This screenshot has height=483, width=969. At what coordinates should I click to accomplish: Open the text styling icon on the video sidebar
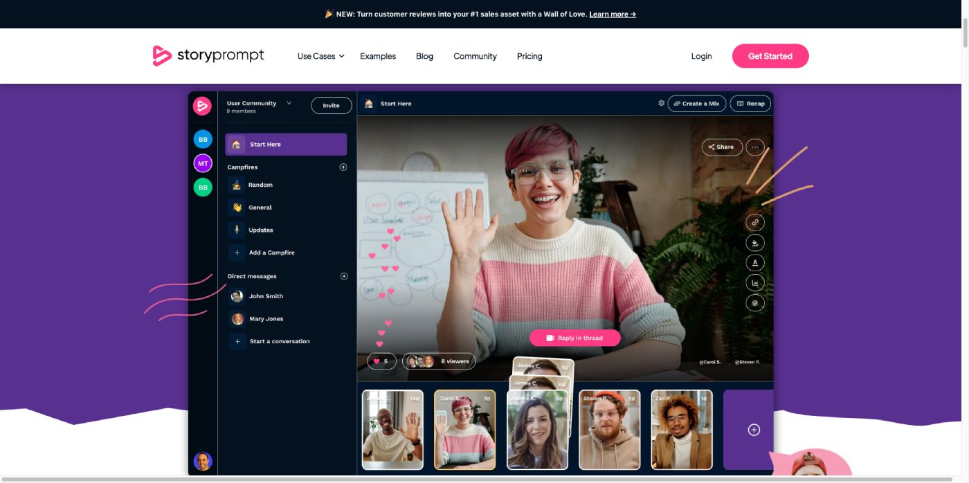tap(754, 262)
